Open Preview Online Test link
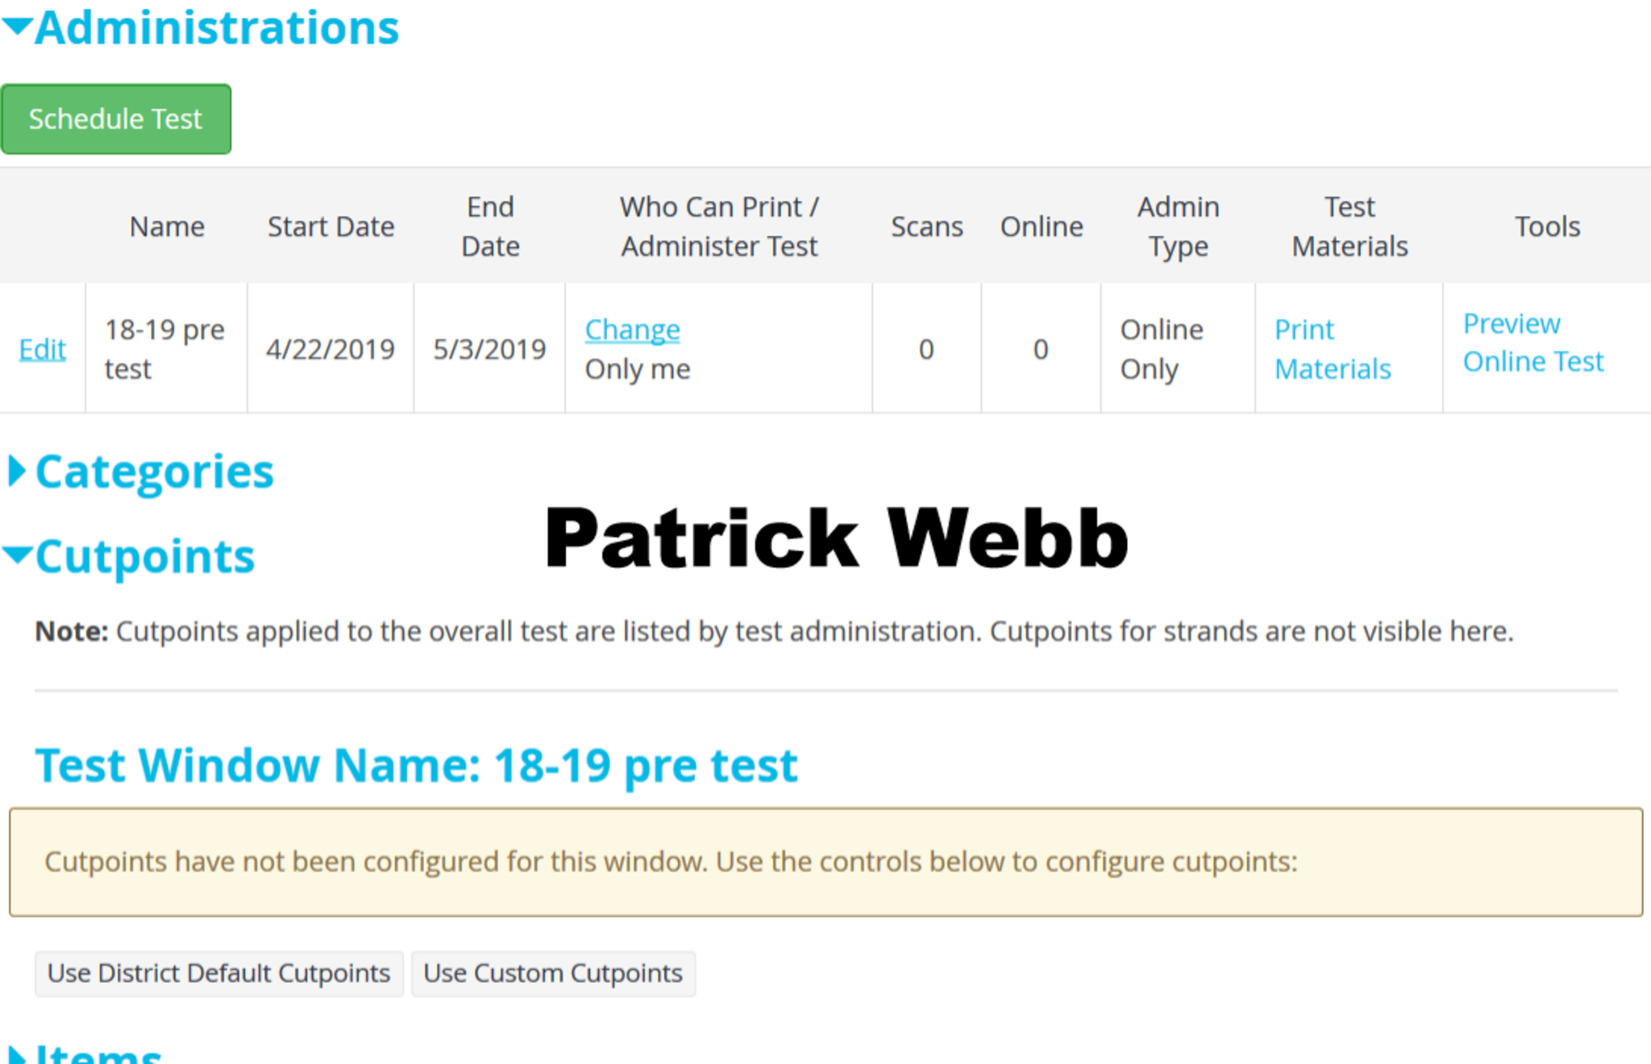 tap(1532, 343)
